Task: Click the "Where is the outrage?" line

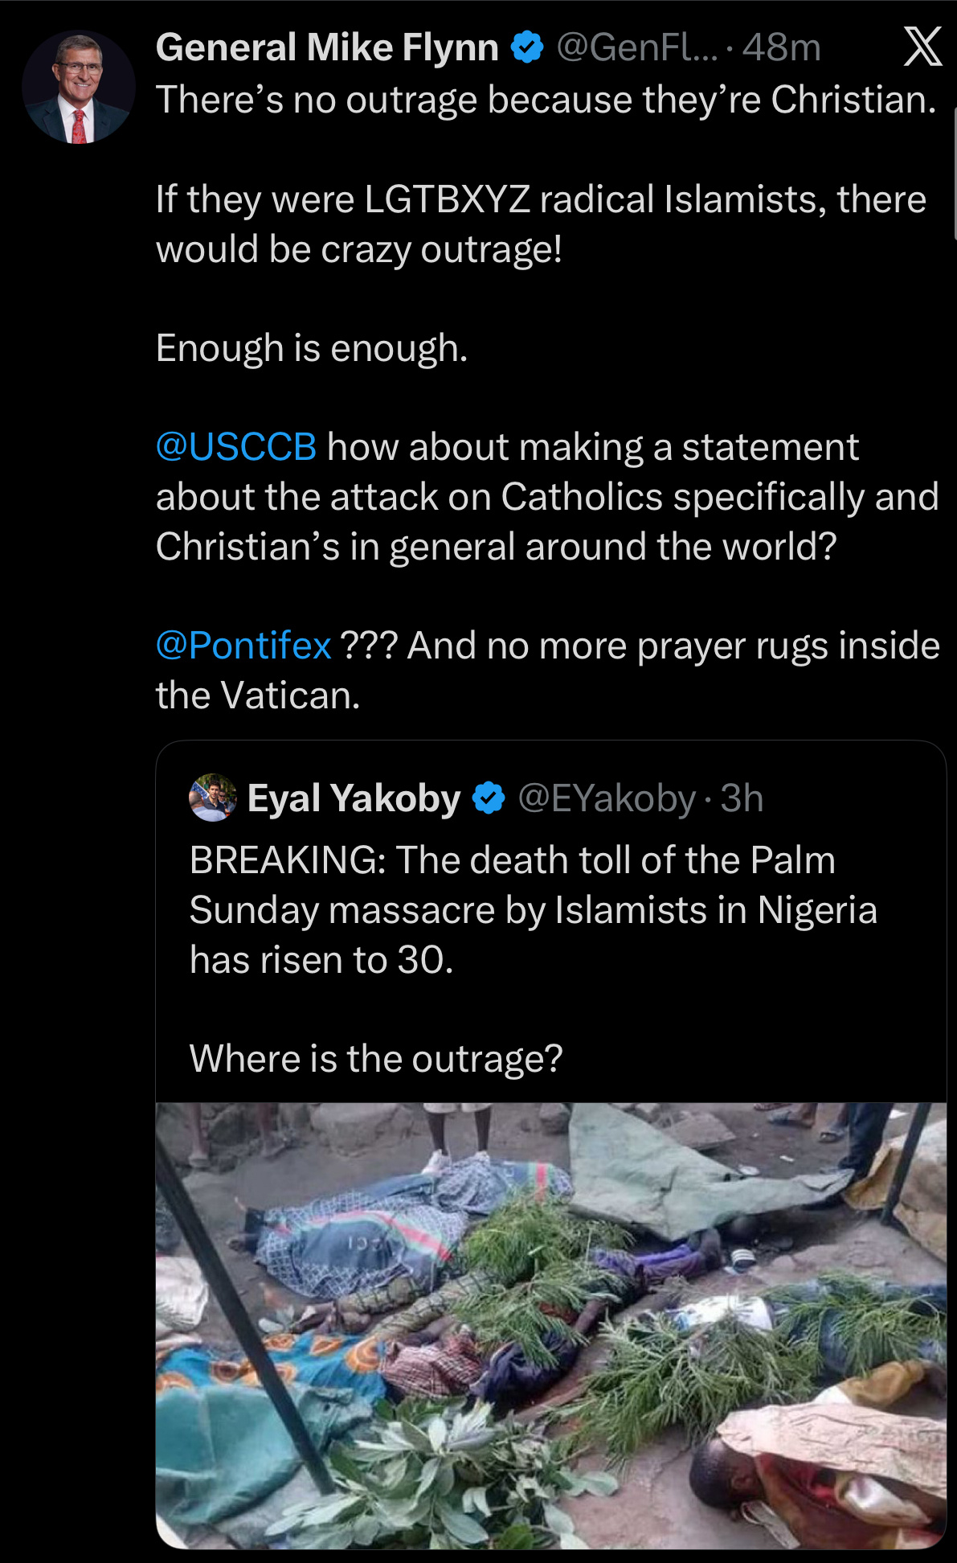Action: point(376,1058)
